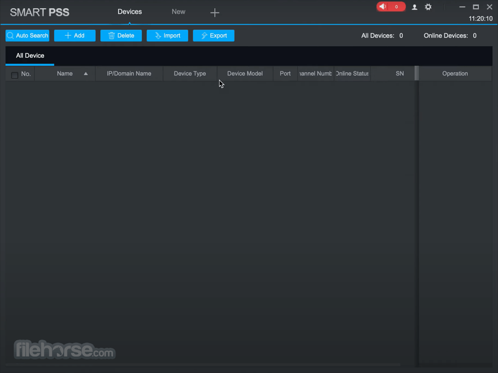Screen dimensions: 498x373
Task: Click the Channel Number column header
Action: click(x=316, y=74)
